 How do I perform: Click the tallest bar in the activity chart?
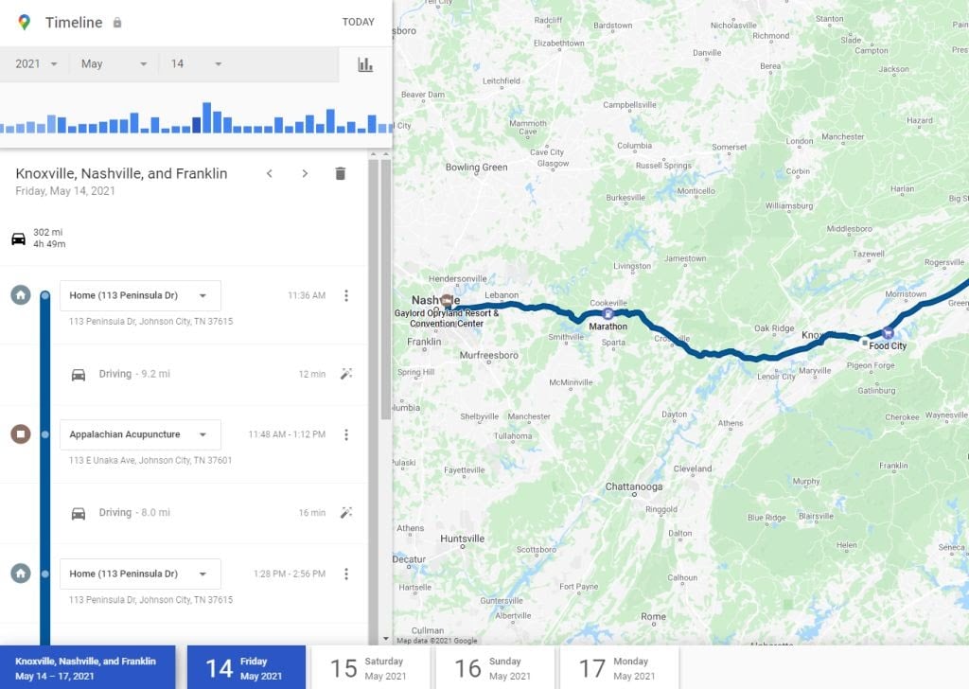pos(207,117)
